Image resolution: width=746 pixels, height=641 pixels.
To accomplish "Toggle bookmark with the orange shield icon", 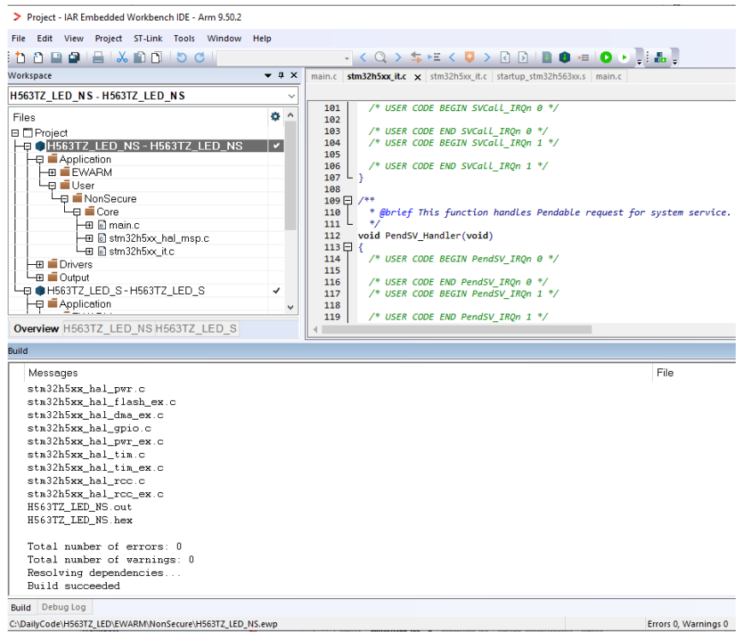I will tap(470, 57).
